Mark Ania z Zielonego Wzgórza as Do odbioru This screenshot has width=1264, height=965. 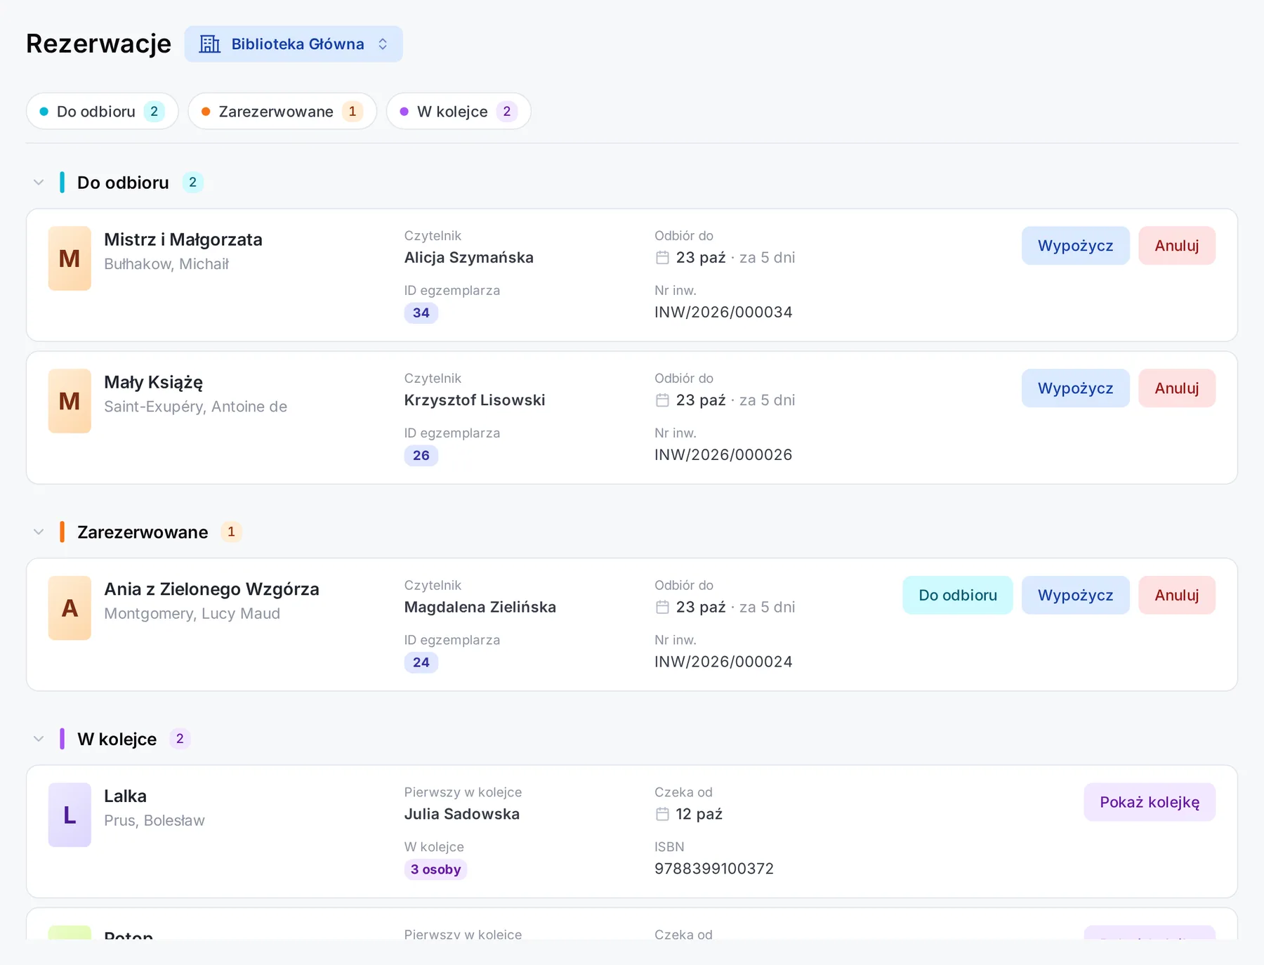(x=958, y=596)
